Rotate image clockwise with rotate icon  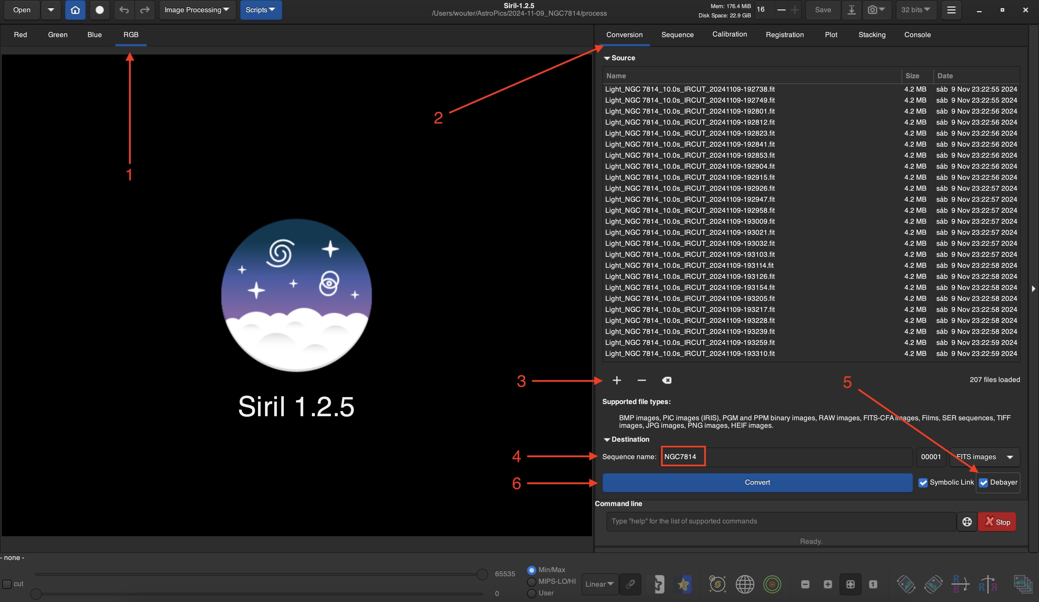(933, 584)
